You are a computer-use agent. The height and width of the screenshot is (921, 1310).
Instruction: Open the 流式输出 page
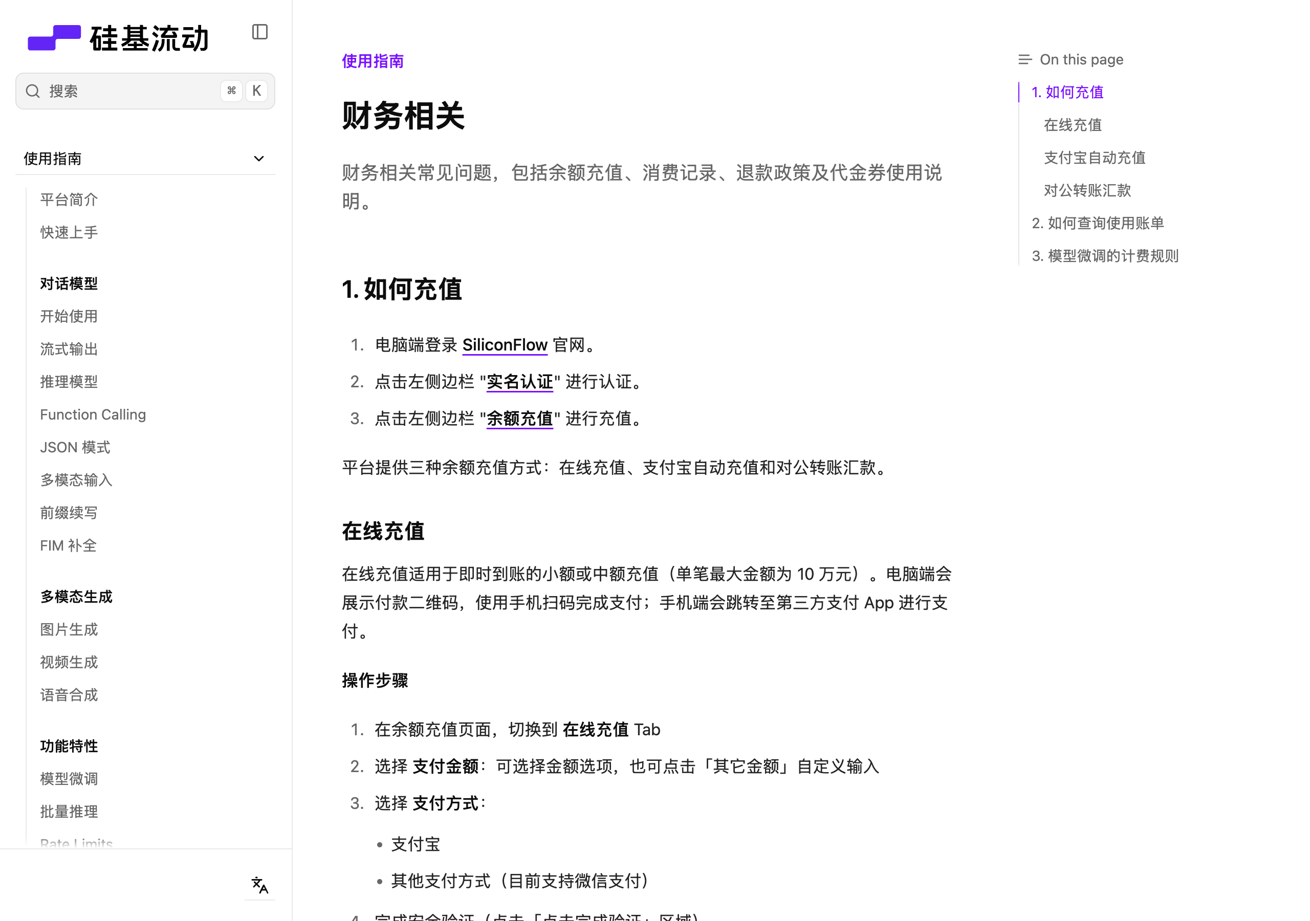69,349
